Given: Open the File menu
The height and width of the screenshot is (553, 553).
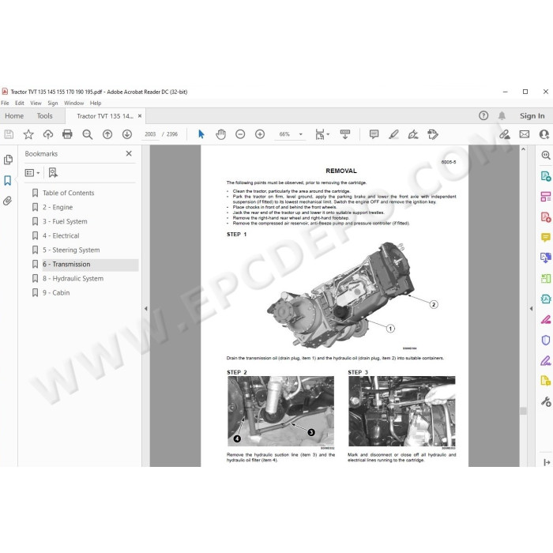Looking at the screenshot, I should (x=6, y=103).
